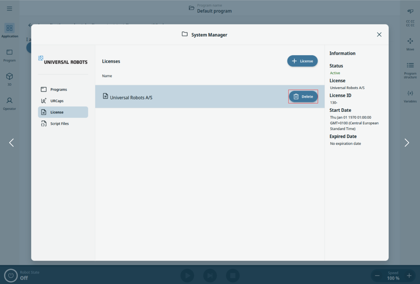Go to next slide with right arrow
The width and height of the screenshot is (420, 284).
coord(407,143)
